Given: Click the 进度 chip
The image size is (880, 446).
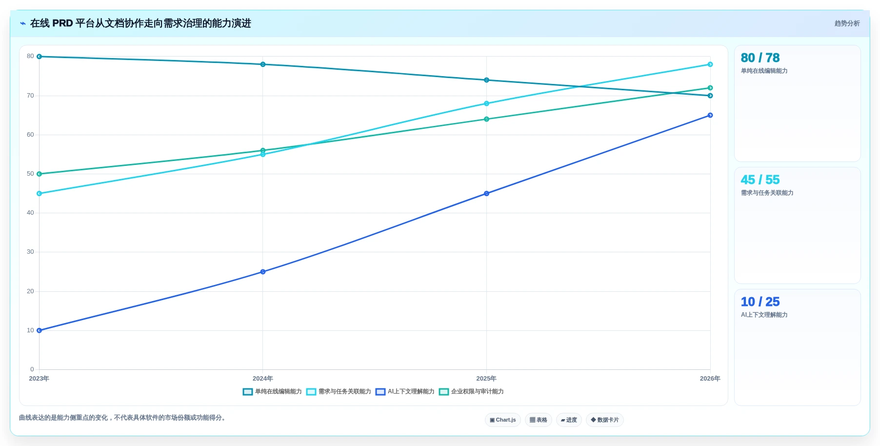Looking at the screenshot, I should pyautogui.click(x=569, y=420).
